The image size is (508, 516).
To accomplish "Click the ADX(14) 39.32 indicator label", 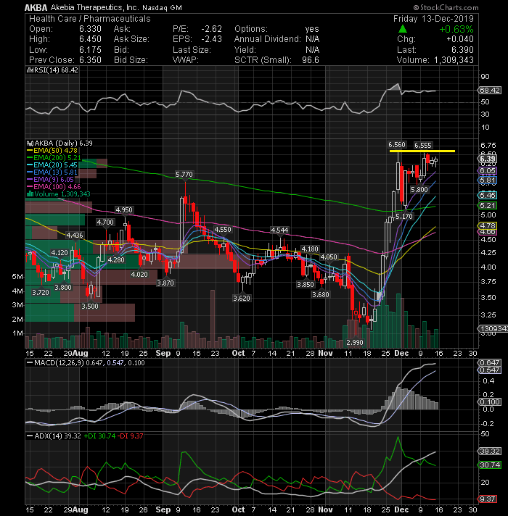I will (x=54, y=436).
